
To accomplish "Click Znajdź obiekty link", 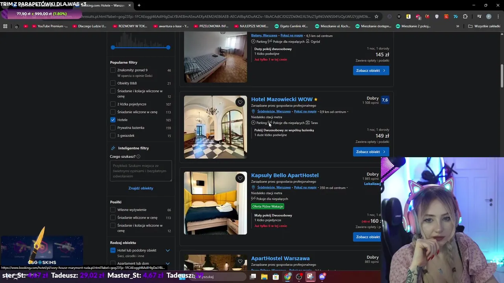I will click(141, 188).
